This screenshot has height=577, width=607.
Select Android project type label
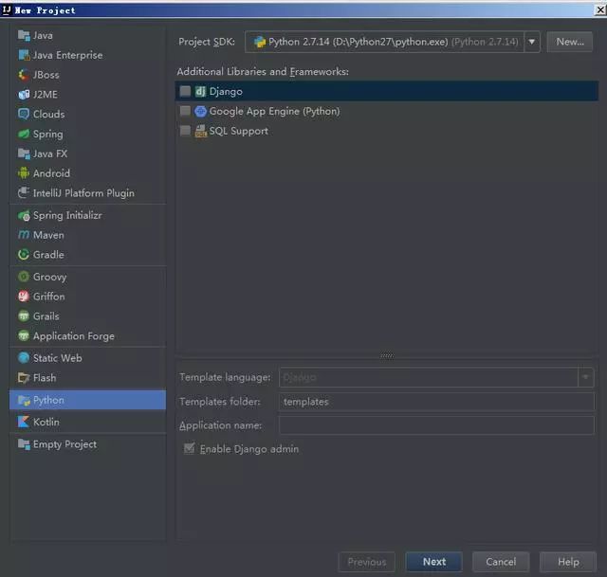coord(51,173)
